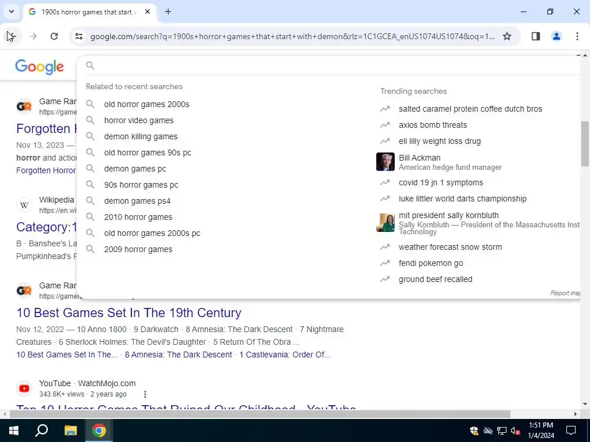
Task: Select suggestion 'horror video games'
Action: click(139, 120)
